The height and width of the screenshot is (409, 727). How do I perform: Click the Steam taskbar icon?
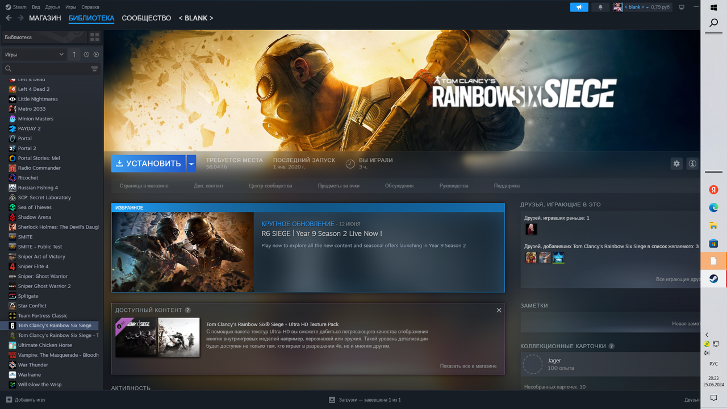click(x=714, y=279)
